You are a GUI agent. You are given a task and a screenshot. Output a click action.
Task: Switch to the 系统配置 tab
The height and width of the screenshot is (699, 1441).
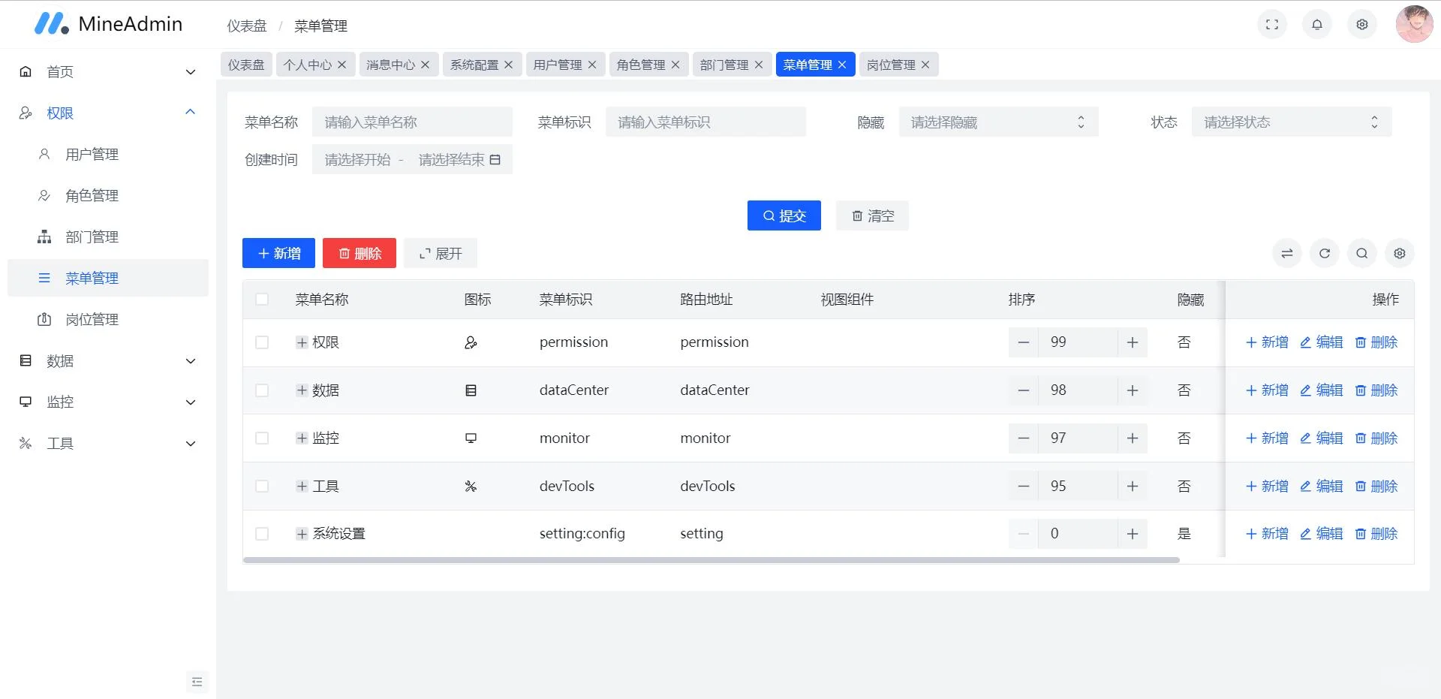tap(474, 65)
